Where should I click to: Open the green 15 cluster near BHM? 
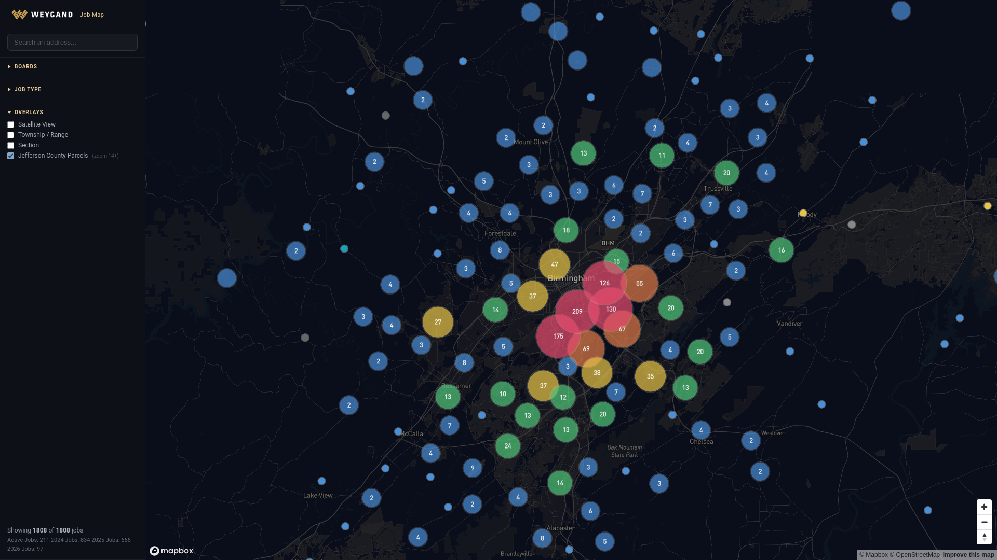(616, 261)
